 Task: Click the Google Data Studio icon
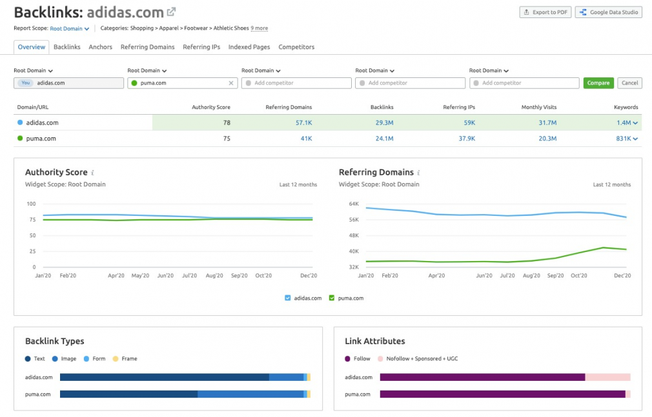click(583, 12)
